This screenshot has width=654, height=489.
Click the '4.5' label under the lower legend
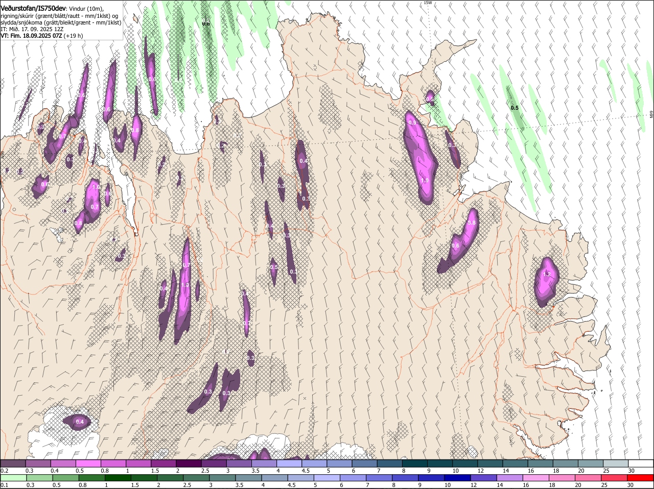click(292, 485)
